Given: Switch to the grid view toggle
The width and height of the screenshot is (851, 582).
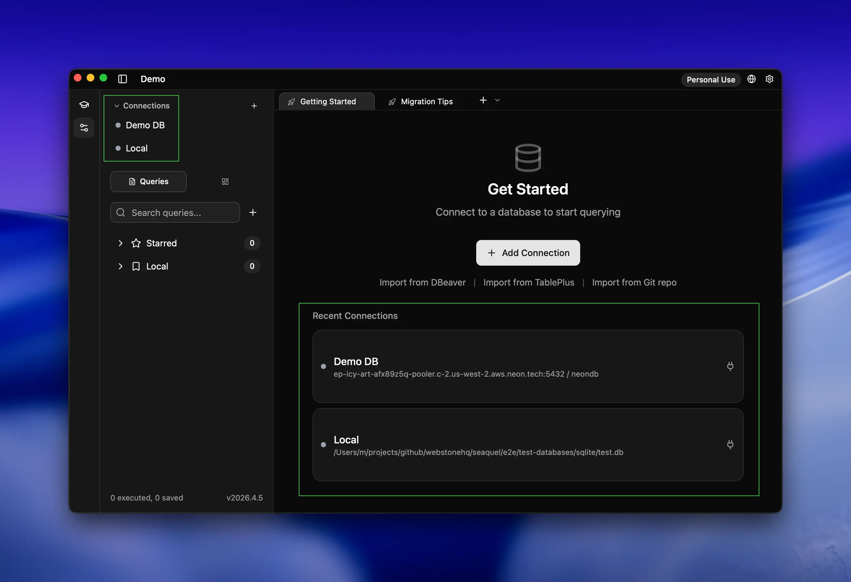Looking at the screenshot, I should (x=225, y=182).
